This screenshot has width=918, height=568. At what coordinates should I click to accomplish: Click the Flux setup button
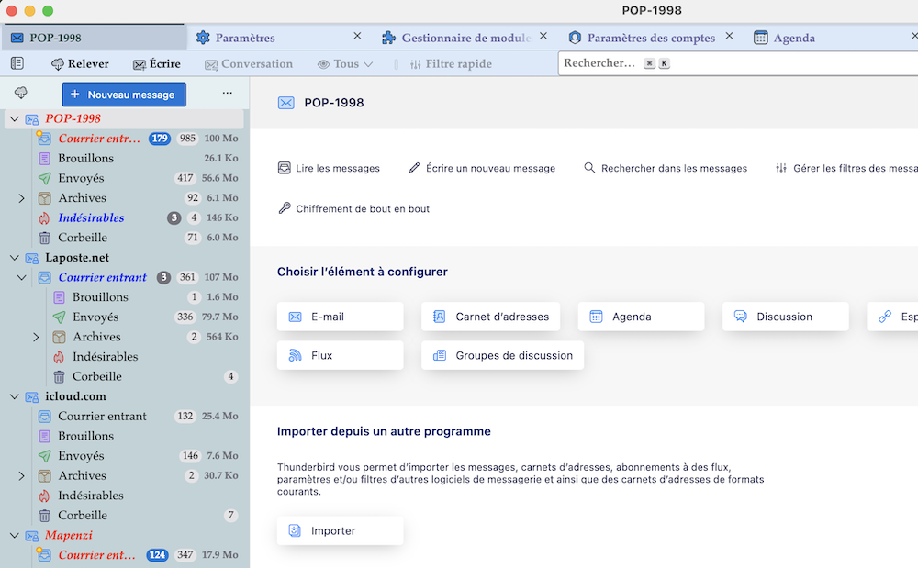(x=341, y=356)
